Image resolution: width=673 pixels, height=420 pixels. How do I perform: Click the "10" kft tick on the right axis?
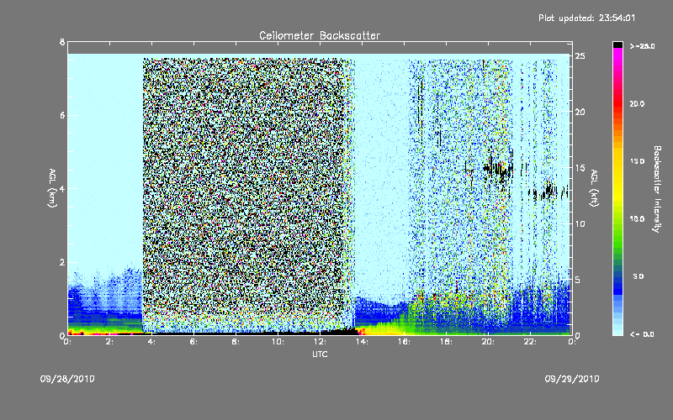580,223
